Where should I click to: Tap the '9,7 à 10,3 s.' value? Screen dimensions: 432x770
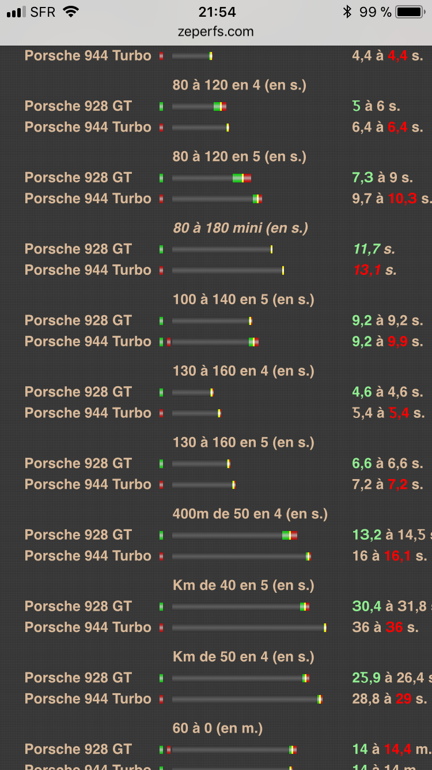pyautogui.click(x=392, y=199)
